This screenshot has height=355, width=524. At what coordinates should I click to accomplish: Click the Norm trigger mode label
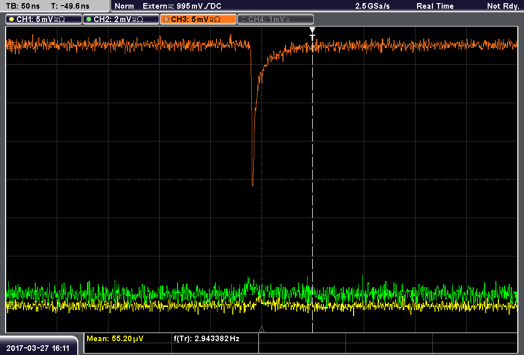tap(124, 6)
